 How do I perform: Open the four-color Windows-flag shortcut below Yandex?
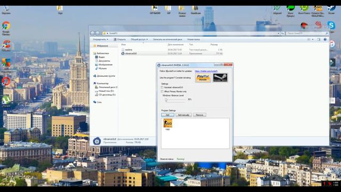[x=6, y=63]
